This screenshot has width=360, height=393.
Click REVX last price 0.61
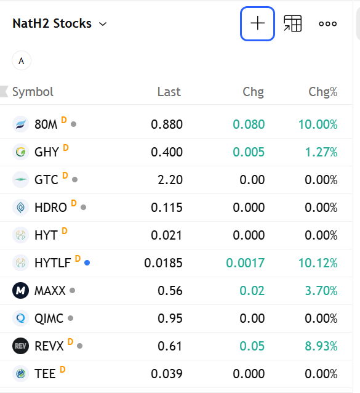(170, 346)
